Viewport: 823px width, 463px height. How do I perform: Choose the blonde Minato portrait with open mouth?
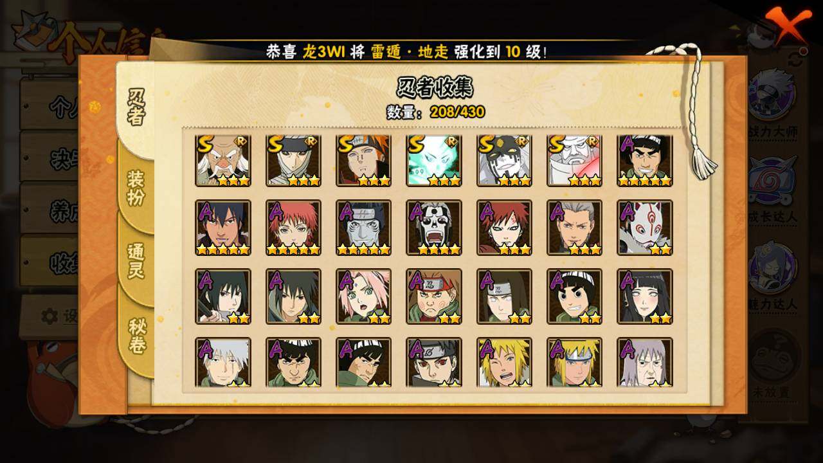pos(505,363)
